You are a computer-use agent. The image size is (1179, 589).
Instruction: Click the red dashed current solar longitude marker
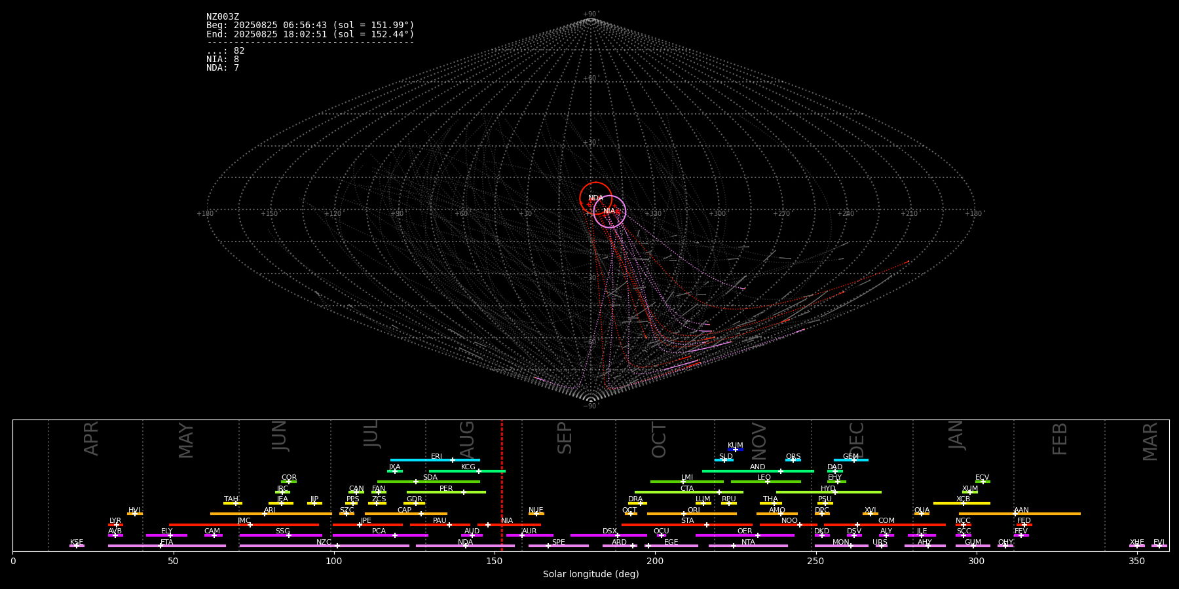[502, 485]
